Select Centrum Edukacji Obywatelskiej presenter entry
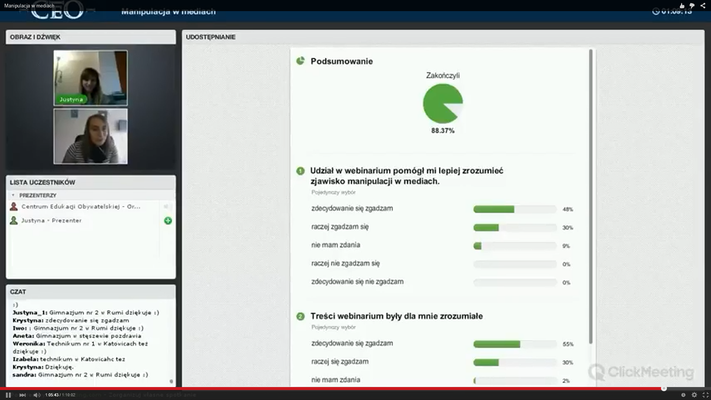 point(81,207)
